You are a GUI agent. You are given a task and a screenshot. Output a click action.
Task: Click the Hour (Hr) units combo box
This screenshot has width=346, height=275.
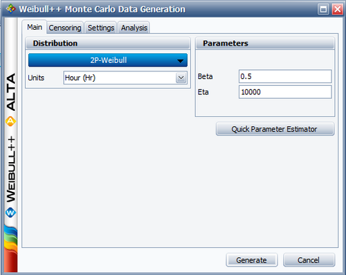[125, 78]
